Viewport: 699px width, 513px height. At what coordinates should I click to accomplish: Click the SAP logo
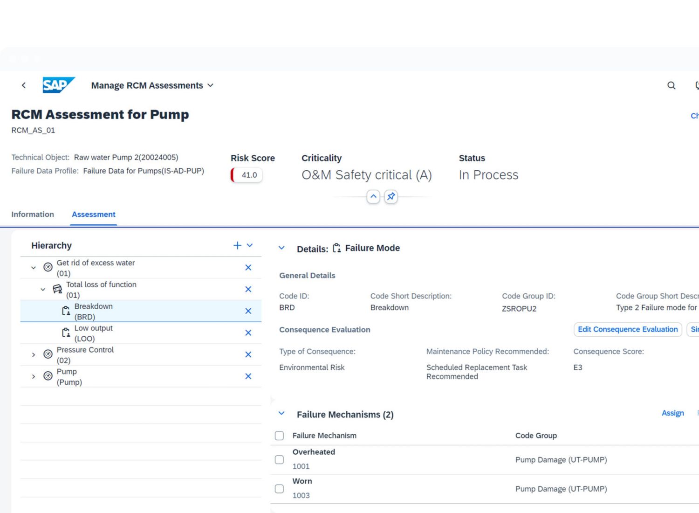58,85
